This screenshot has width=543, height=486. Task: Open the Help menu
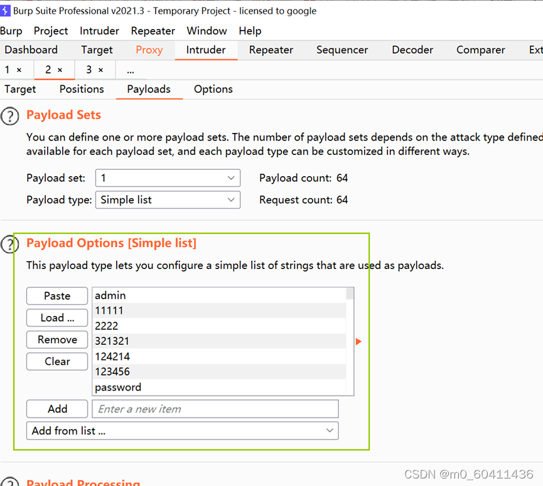250,31
